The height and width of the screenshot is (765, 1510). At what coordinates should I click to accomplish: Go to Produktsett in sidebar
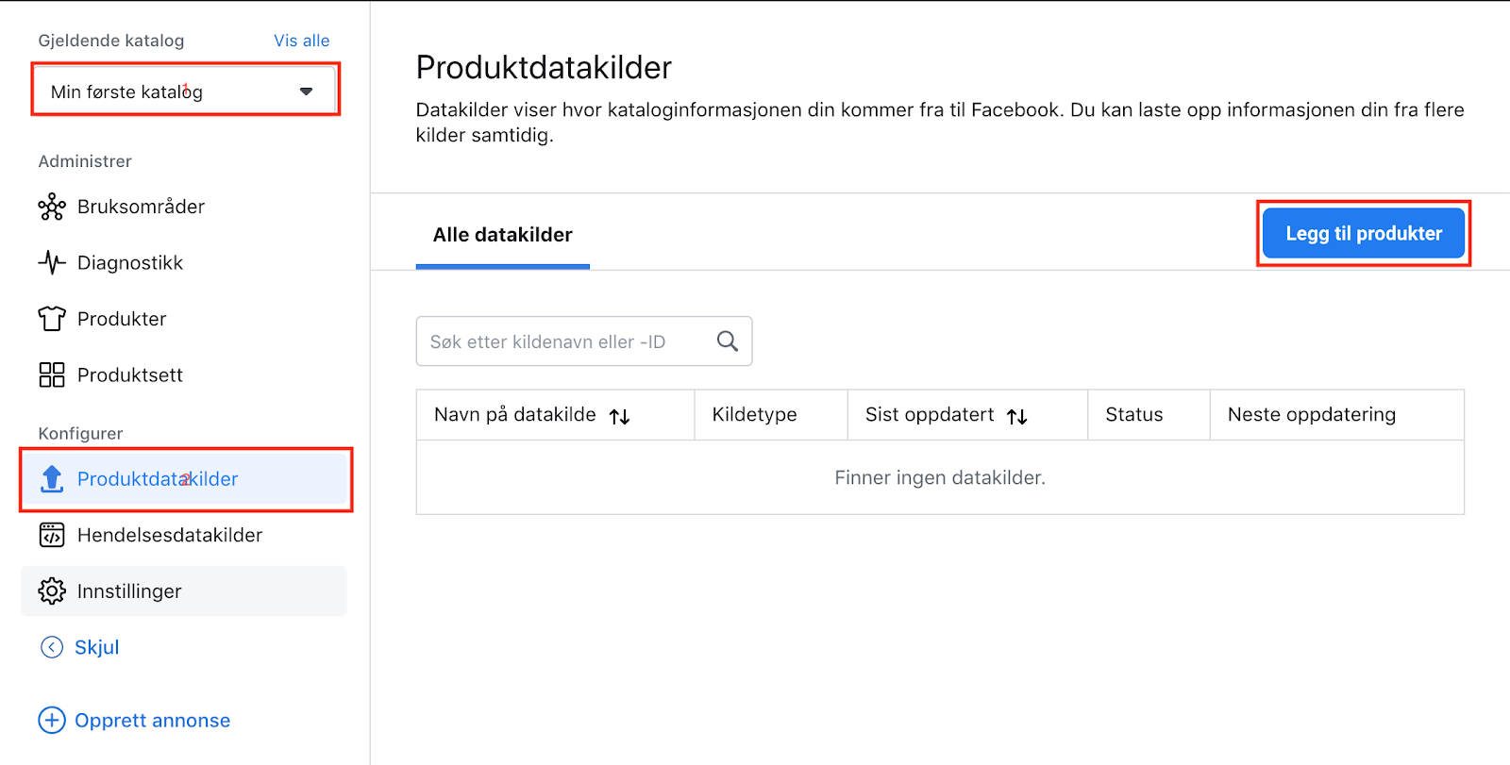click(130, 375)
